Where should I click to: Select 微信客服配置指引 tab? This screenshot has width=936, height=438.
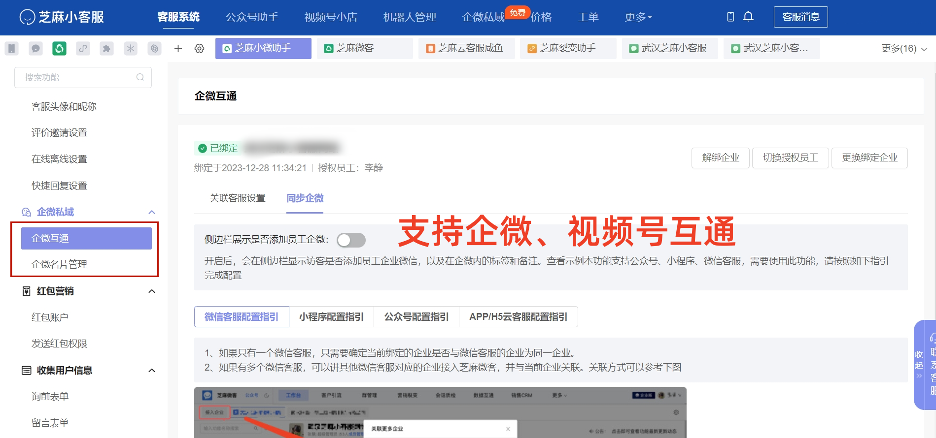click(x=242, y=317)
